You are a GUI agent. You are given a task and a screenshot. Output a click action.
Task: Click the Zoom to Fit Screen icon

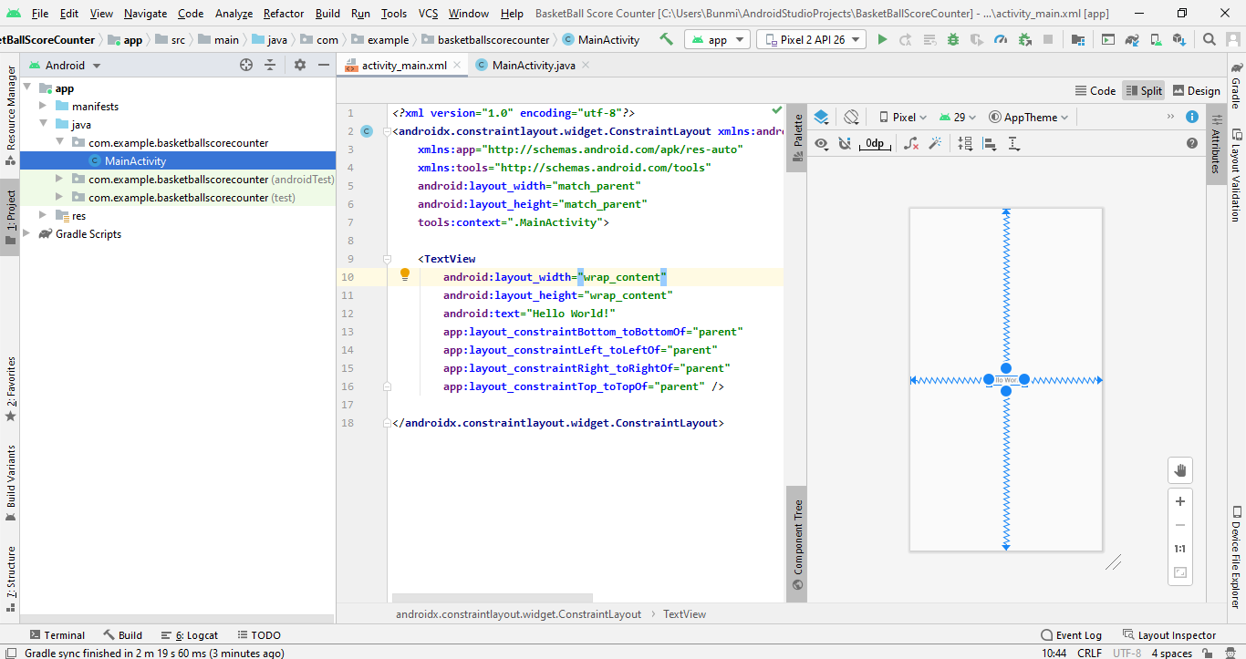tap(1180, 572)
